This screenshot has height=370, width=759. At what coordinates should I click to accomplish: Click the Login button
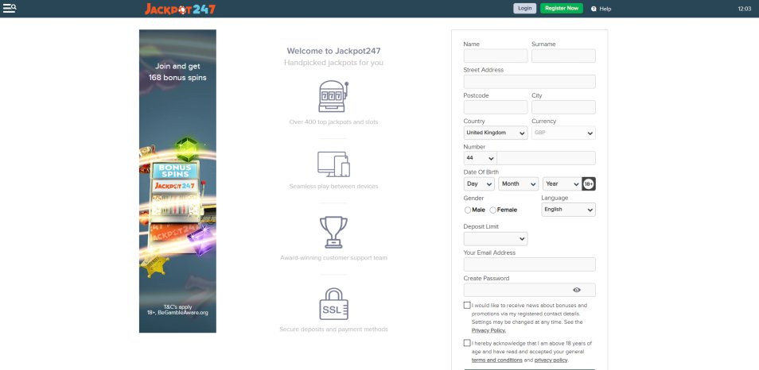pyautogui.click(x=525, y=8)
